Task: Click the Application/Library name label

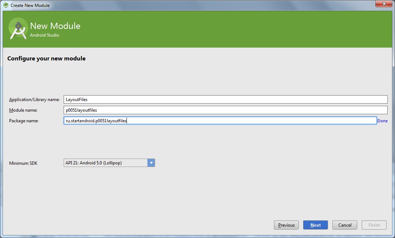Action: (x=34, y=100)
